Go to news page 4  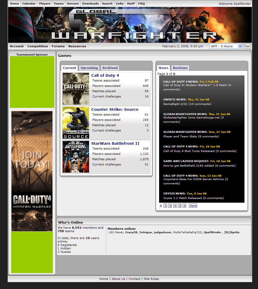[175, 206]
